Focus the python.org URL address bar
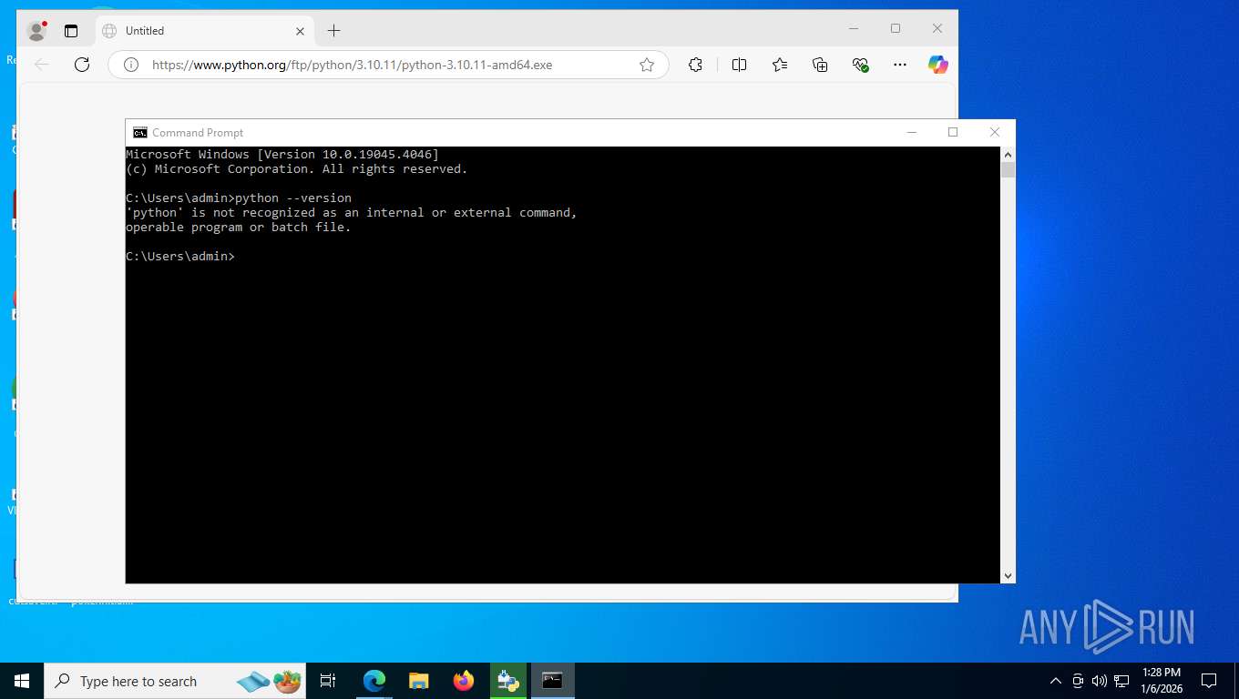Viewport: 1239px width, 699px height. (389, 65)
